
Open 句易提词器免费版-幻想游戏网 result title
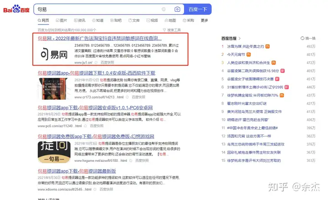[96, 136]
